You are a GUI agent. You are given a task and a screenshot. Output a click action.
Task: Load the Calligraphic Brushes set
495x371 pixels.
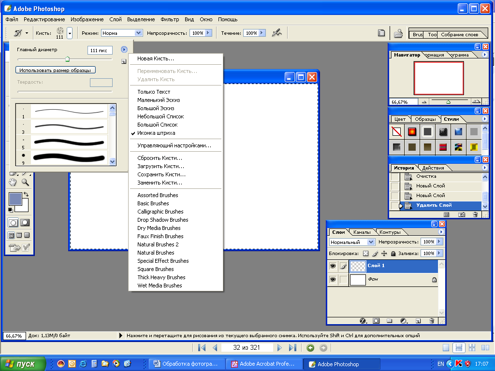[160, 212]
